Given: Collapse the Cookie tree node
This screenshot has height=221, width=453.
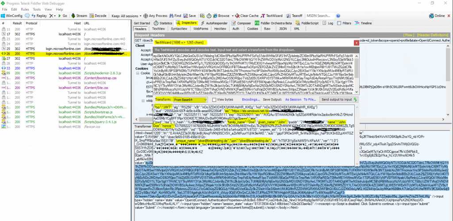Looking at the screenshot, I should tap(138, 74).
